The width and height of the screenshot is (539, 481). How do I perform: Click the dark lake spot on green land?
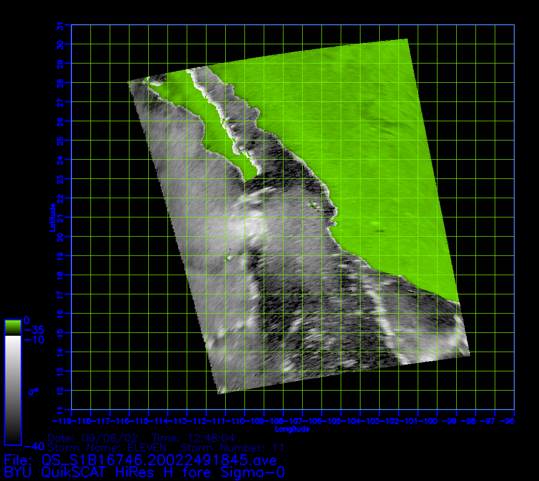coord(381,230)
